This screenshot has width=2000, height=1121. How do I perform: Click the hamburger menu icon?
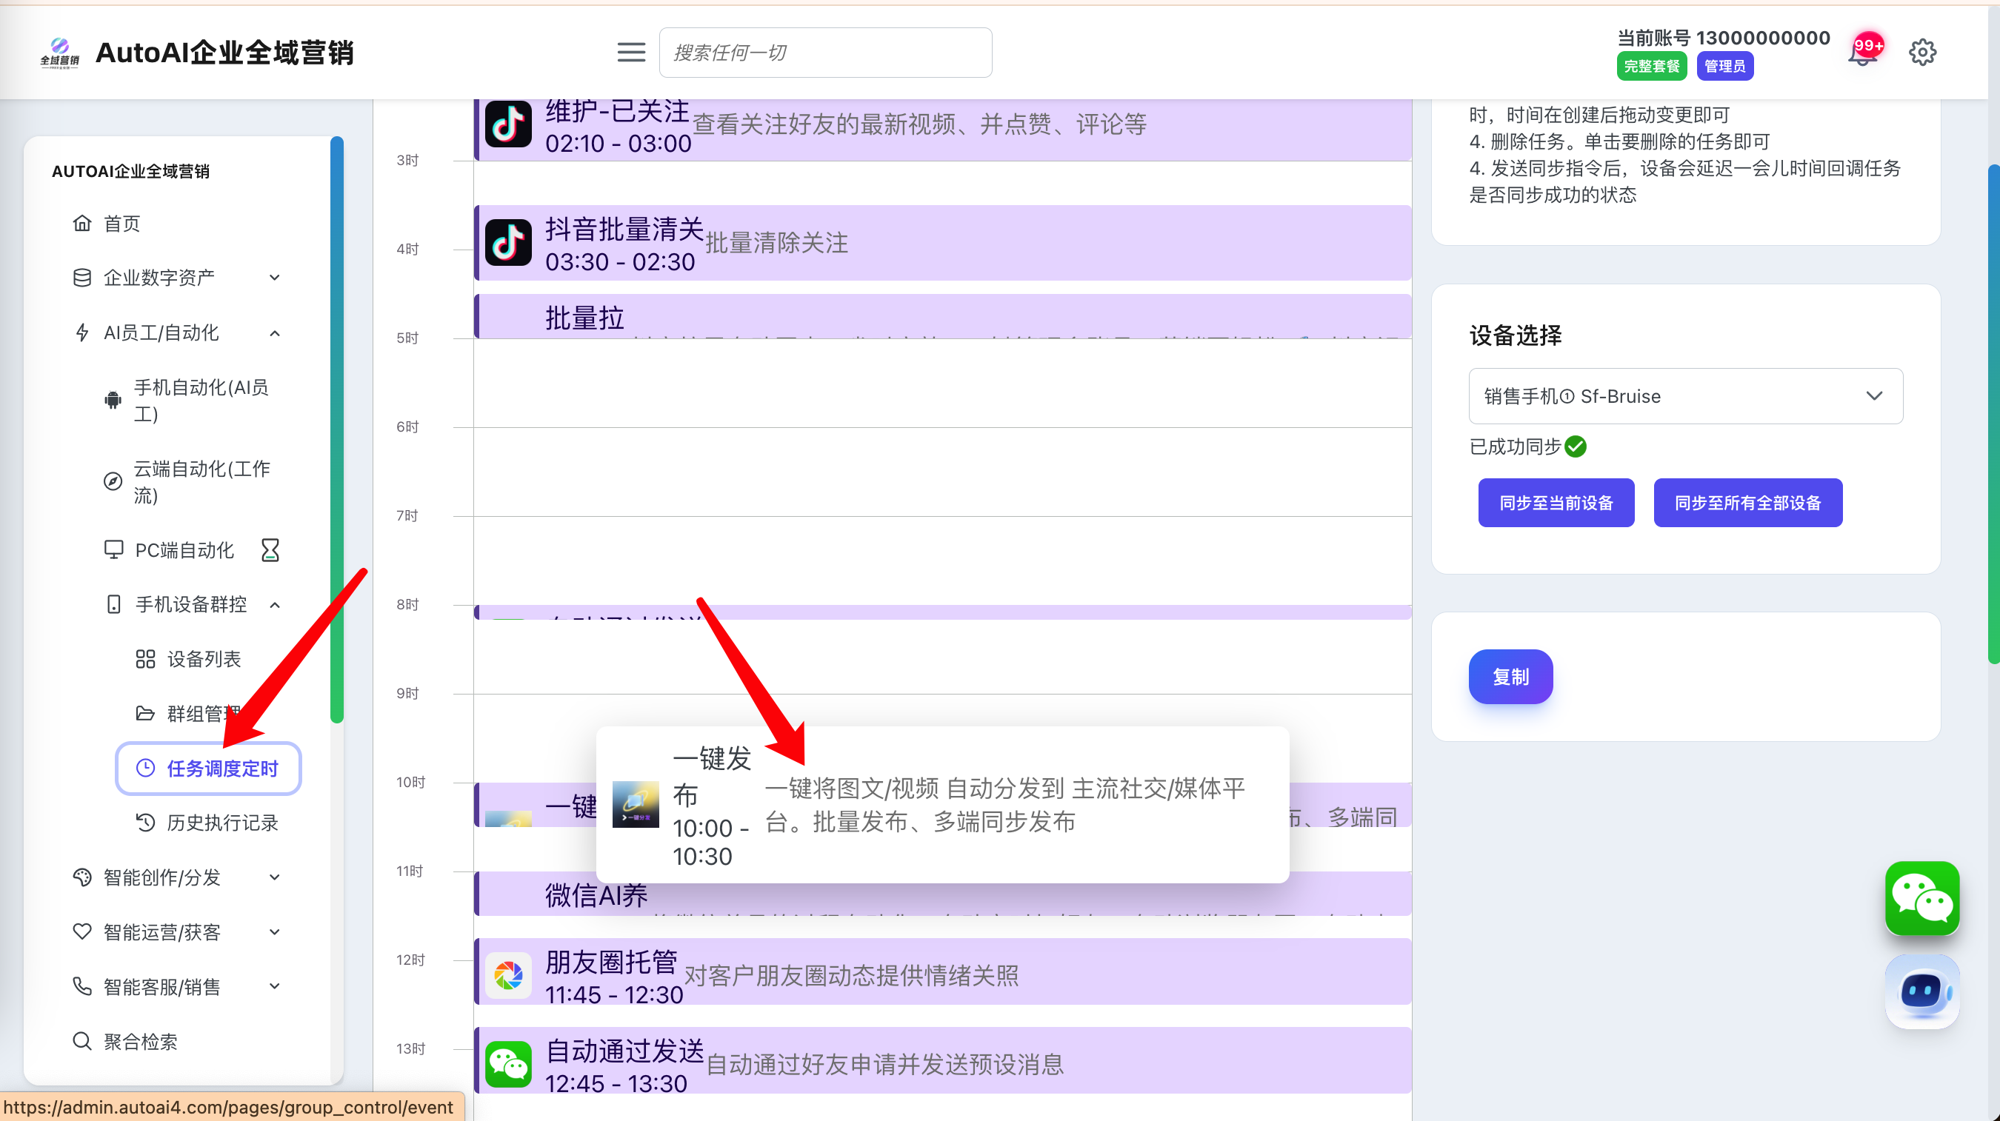pyautogui.click(x=630, y=53)
